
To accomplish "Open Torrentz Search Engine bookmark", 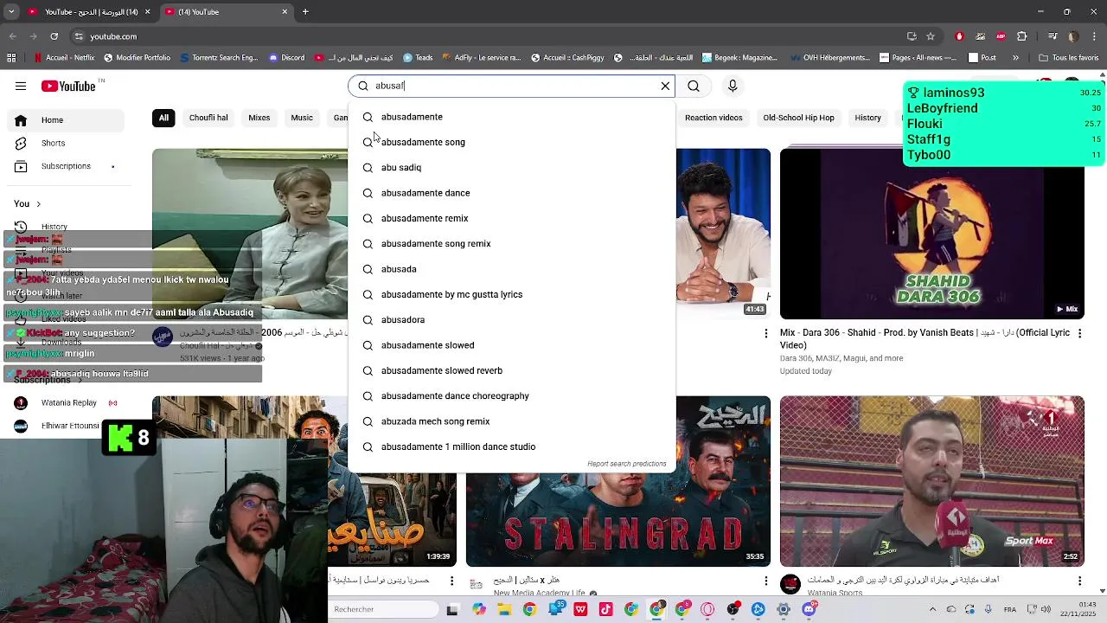I will (x=219, y=58).
